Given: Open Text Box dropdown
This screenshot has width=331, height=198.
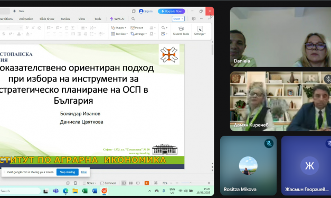Looking at the screenshot, I should pos(119,34).
